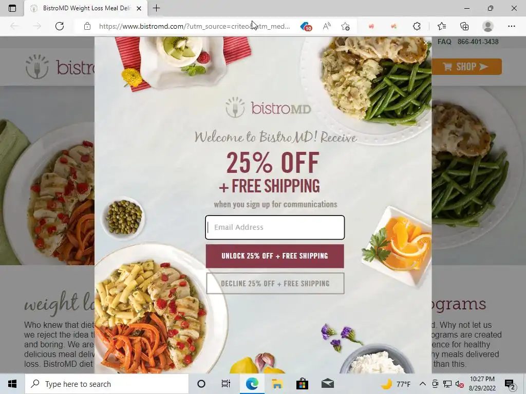The image size is (526, 394).
Task: Click Decline 25% Off + Free Shipping button
Action: (275, 283)
